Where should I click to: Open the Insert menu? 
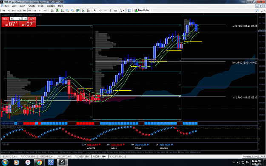click(22, 6)
